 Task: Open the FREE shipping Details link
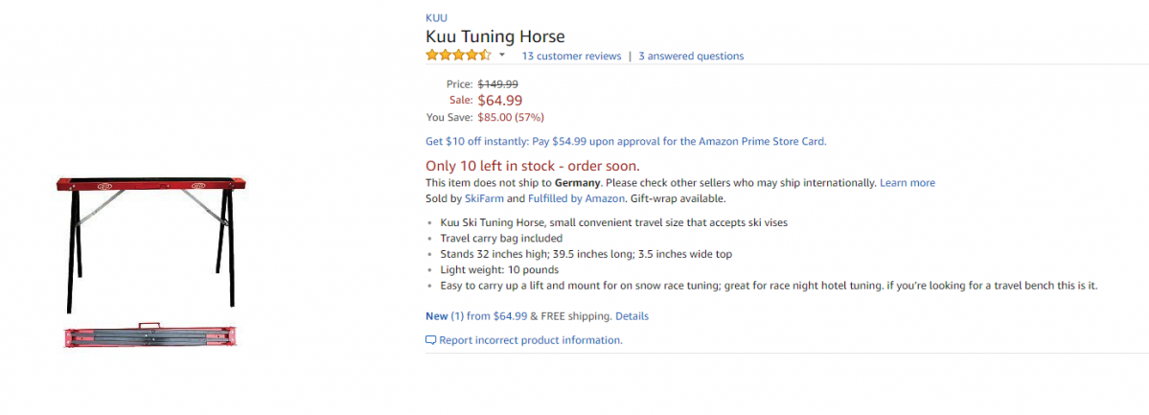(632, 316)
